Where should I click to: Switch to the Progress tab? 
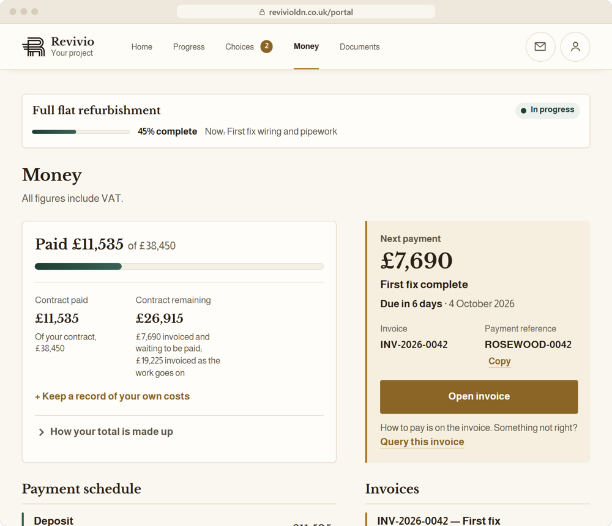point(188,47)
